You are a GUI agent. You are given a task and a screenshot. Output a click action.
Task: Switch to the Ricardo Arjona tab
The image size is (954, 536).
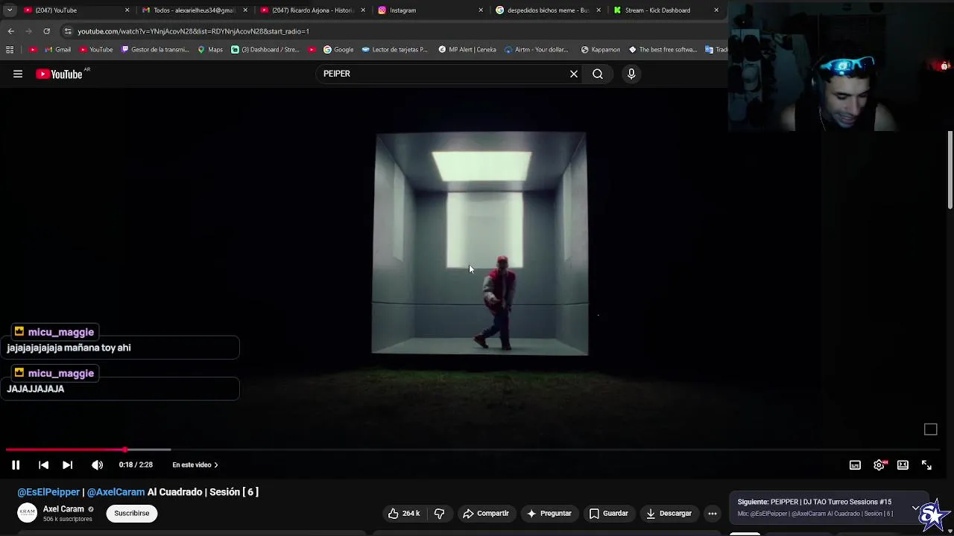point(312,10)
